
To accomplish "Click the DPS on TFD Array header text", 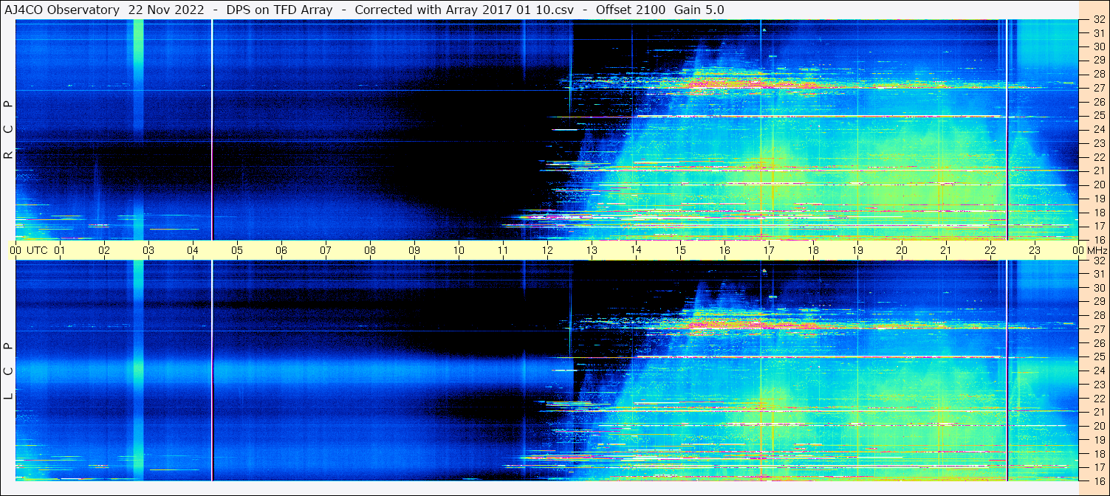I will (281, 10).
